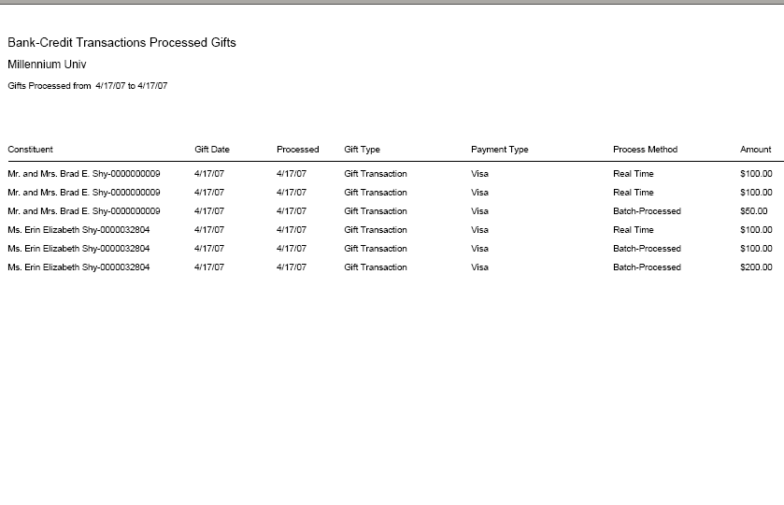Viewport: 784px width, 505px height.
Task: Click the Process Method column header
Action: (x=645, y=149)
